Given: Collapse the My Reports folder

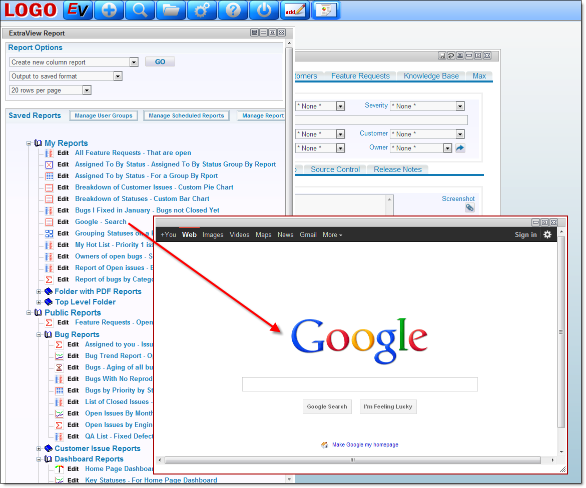Looking at the screenshot, I should coord(29,143).
